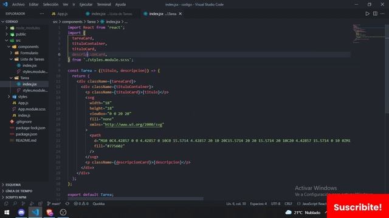Image resolution: width=389 pixels, height=218 pixels.
Task: Click the vertical editor scrollbar
Action: coord(387,68)
